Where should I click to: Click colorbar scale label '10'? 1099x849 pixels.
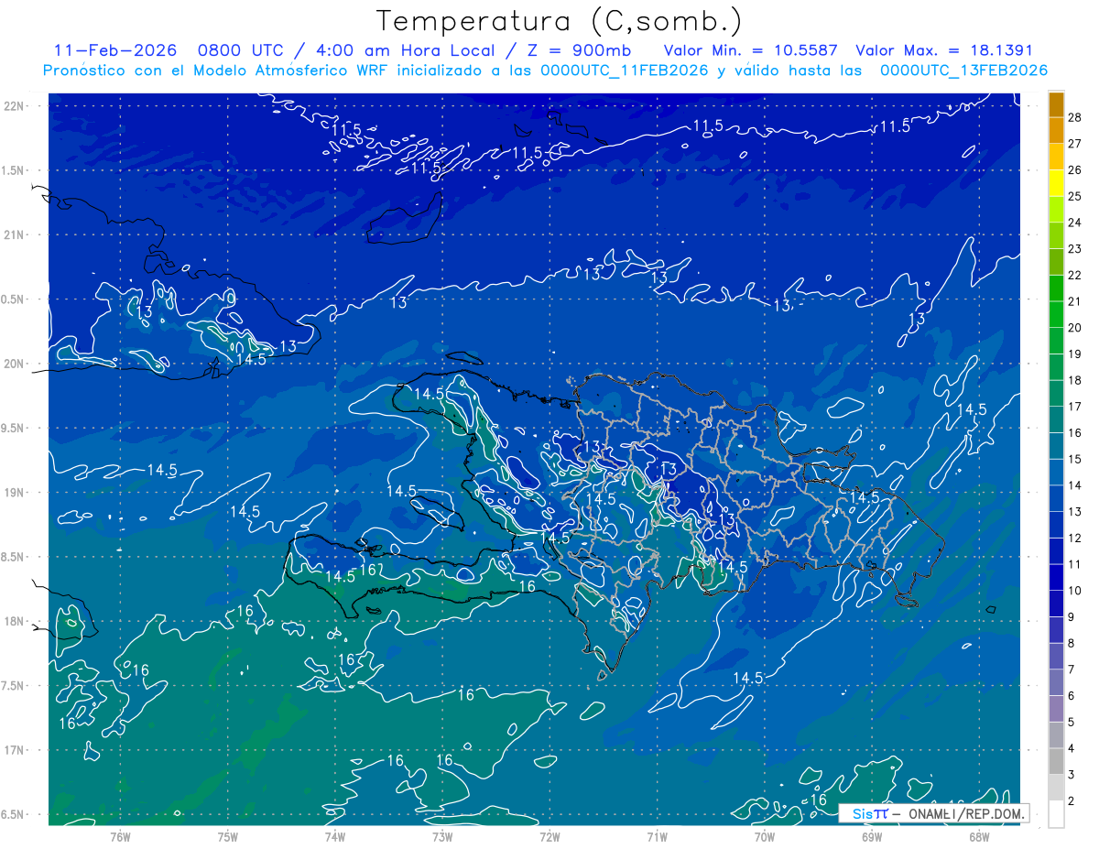(x=1075, y=591)
